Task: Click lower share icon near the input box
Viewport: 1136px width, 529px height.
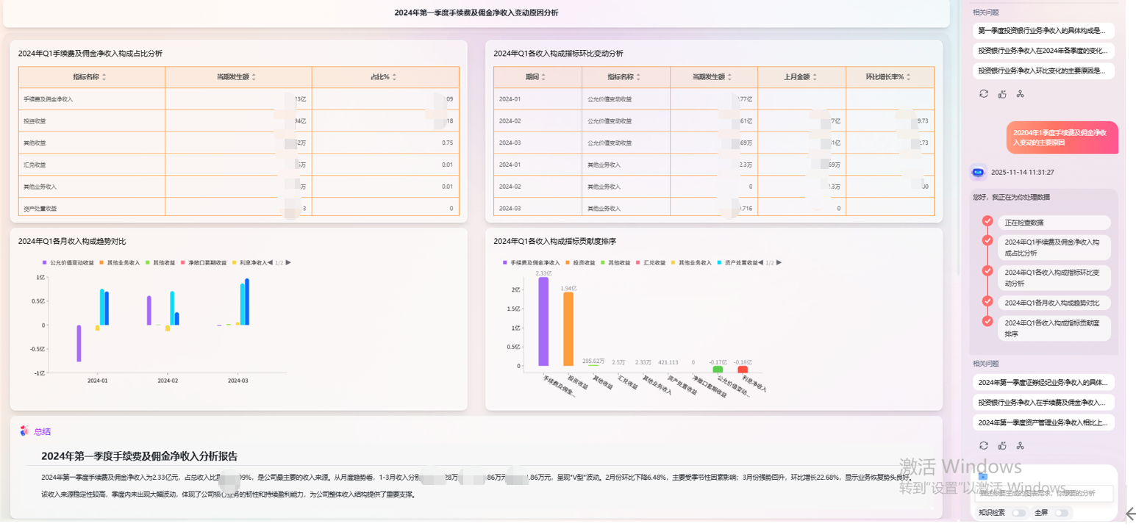Action: click(x=1020, y=445)
